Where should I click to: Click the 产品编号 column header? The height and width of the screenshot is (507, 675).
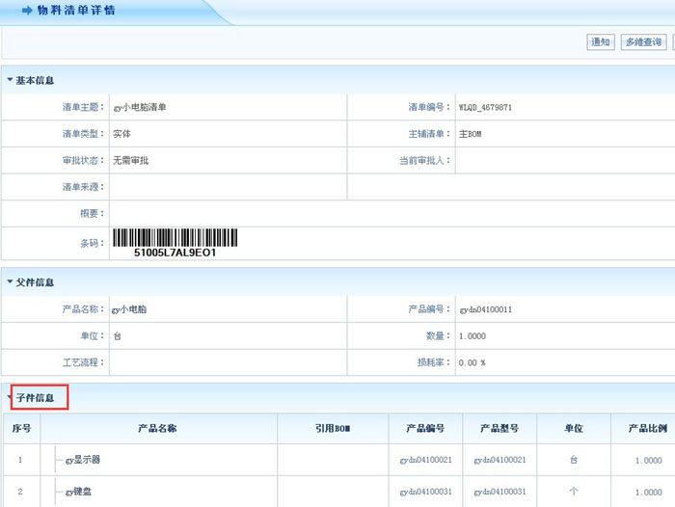pos(425,428)
